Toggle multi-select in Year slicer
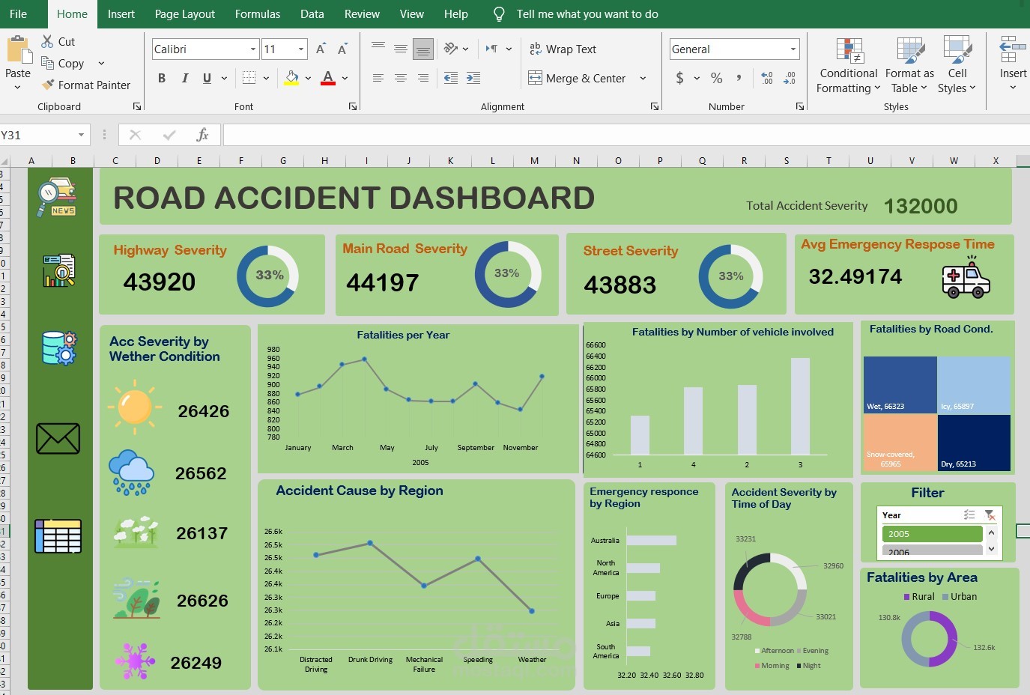1030x695 pixels. tap(969, 515)
